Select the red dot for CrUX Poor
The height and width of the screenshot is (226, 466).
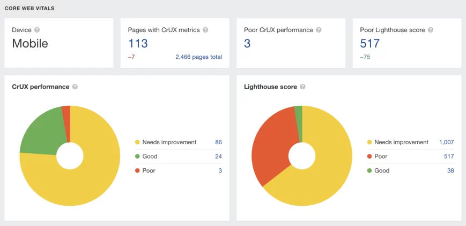coord(137,170)
